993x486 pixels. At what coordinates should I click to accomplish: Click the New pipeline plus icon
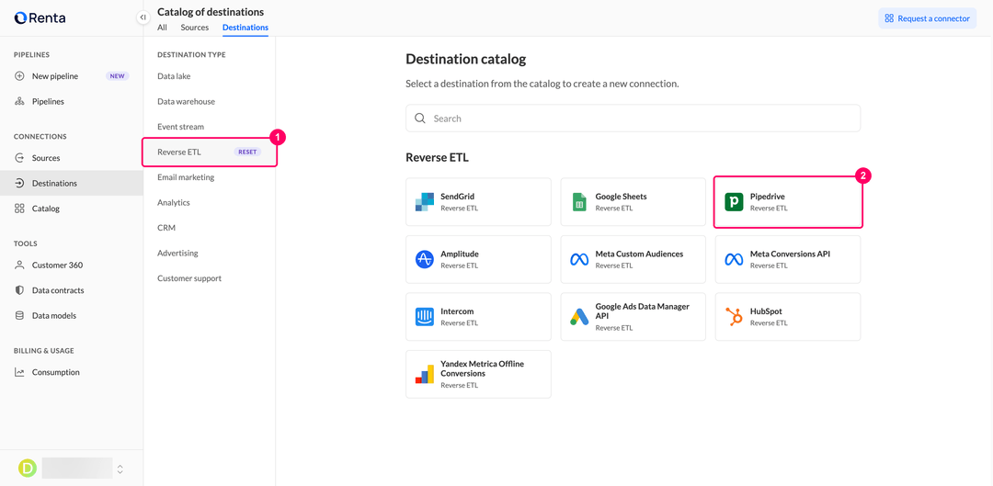pyautogui.click(x=19, y=76)
